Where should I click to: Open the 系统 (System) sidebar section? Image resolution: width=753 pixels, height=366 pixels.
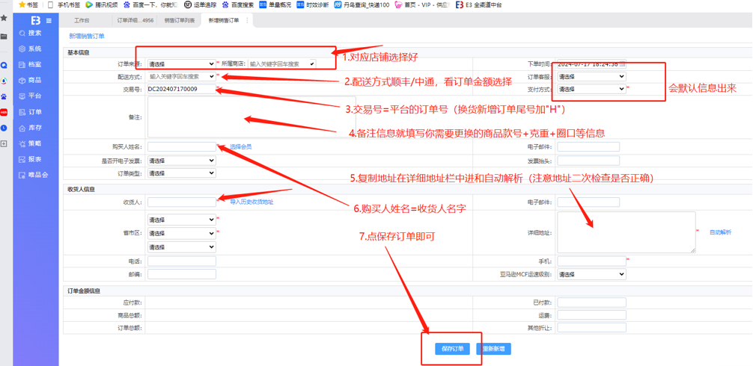point(34,49)
